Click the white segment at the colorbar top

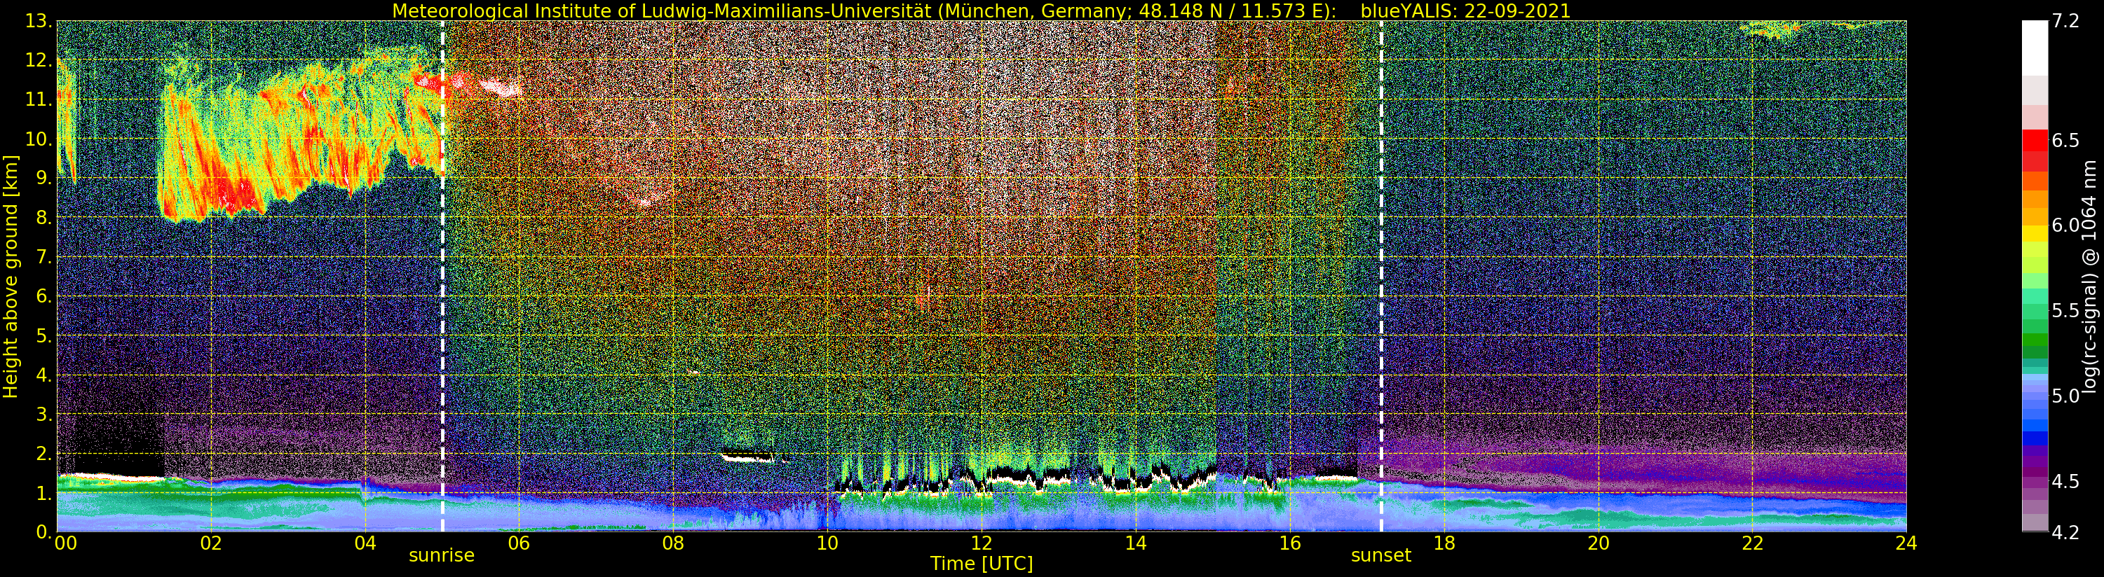[2035, 48]
